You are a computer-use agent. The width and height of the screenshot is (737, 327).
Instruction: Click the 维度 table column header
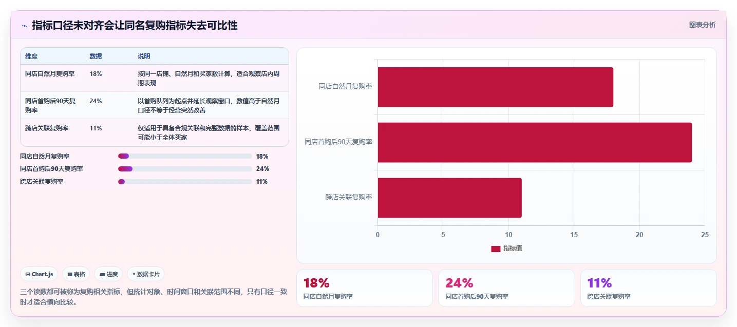[x=31, y=56]
